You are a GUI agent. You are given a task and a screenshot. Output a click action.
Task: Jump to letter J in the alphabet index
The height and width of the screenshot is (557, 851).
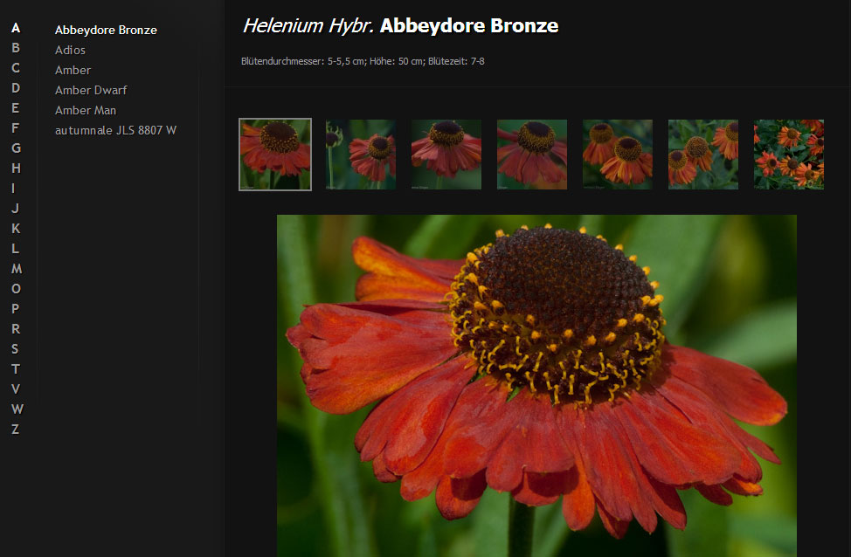pos(15,209)
